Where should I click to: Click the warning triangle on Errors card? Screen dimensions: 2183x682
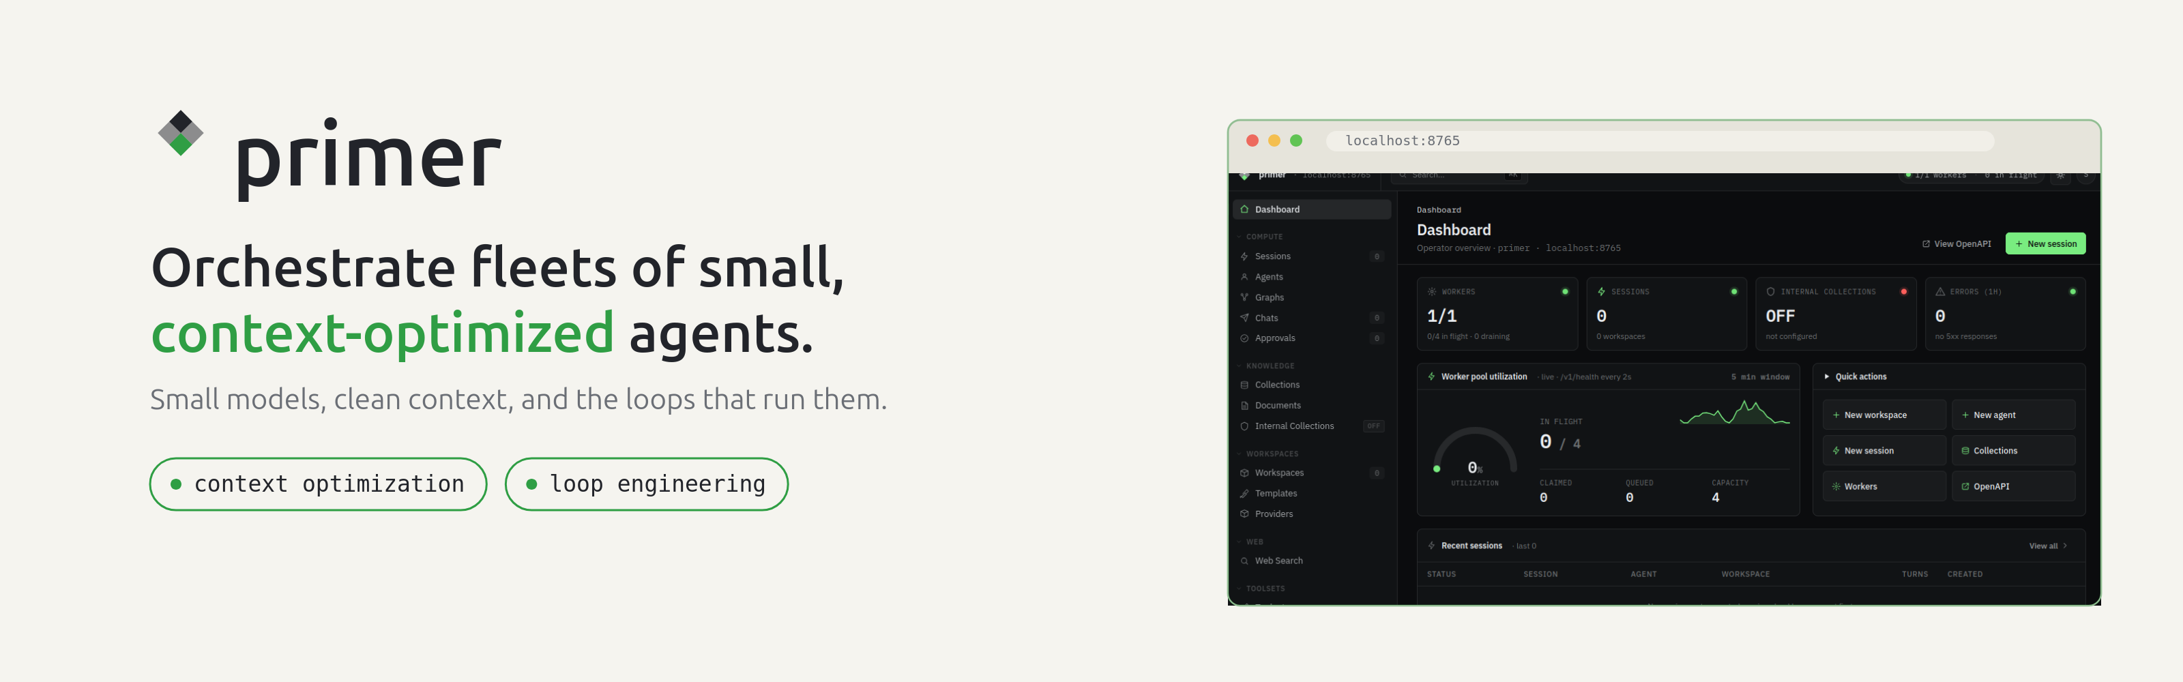pyautogui.click(x=1939, y=291)
